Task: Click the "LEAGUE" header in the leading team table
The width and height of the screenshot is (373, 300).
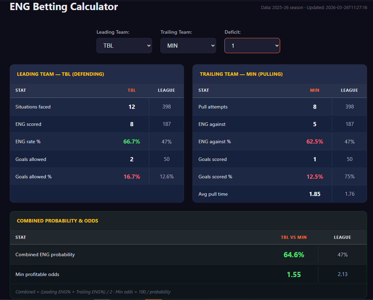Action: coord(166,90)
